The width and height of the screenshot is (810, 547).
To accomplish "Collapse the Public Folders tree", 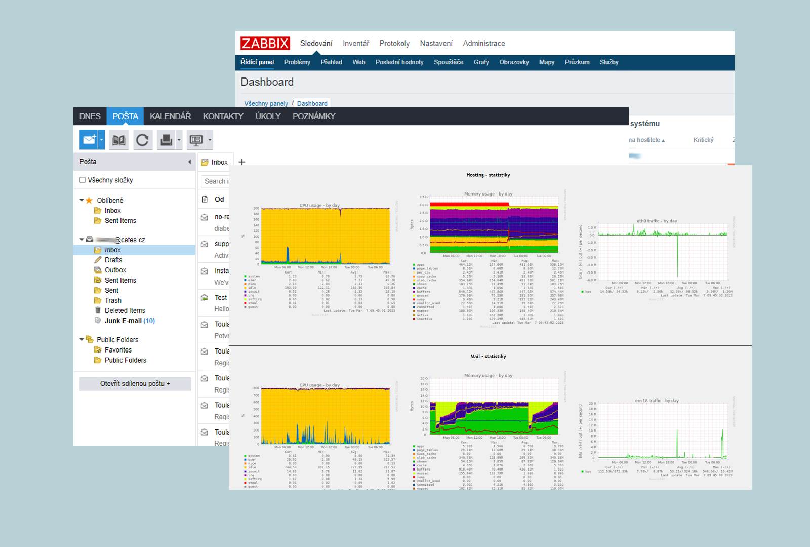I will point(82,340).
